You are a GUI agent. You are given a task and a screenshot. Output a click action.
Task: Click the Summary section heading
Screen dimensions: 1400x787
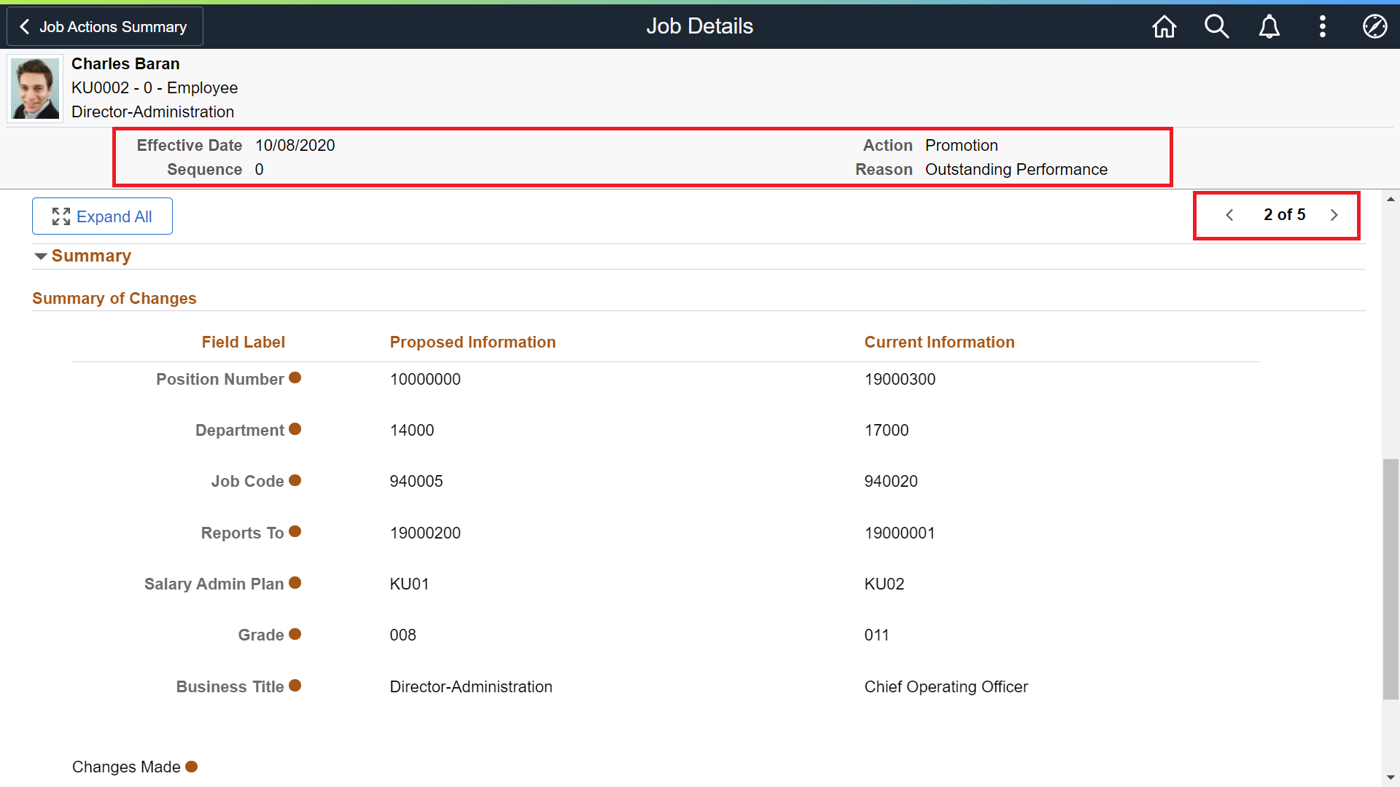(91, 257)
